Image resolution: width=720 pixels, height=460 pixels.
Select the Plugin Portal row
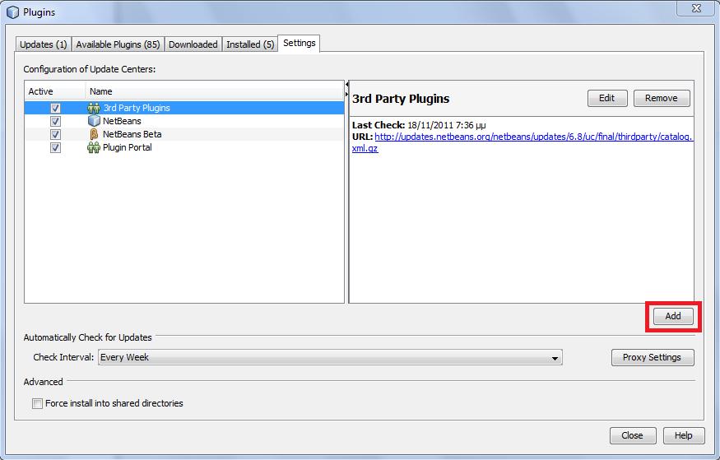[184, 148]
